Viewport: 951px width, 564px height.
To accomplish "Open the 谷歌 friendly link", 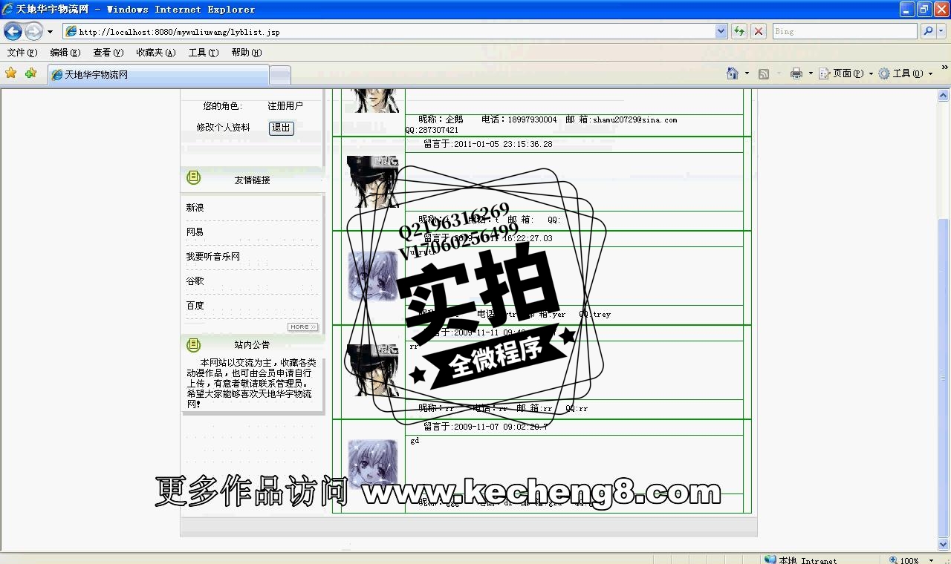I will [195, 281].
